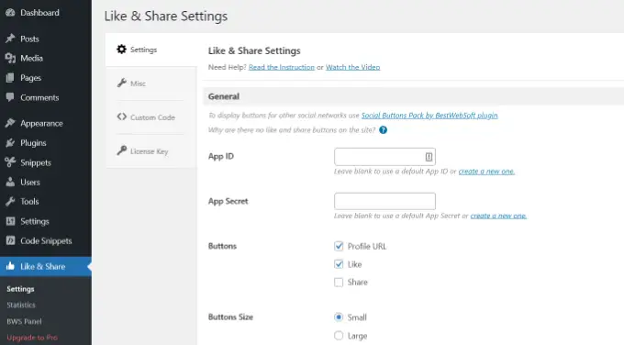Image resolution: width=624 pixels, height=345 pixels.
Task: Open Social Buttons Pack by BestWebSoft link
Action: (x=429, y=116)
